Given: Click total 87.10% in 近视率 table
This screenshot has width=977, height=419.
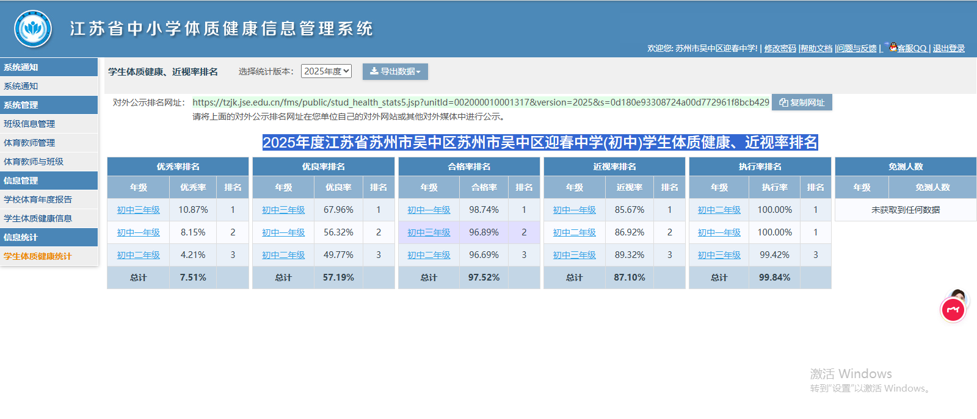Looking at the screenshot, I should click(x=630, y=278).
